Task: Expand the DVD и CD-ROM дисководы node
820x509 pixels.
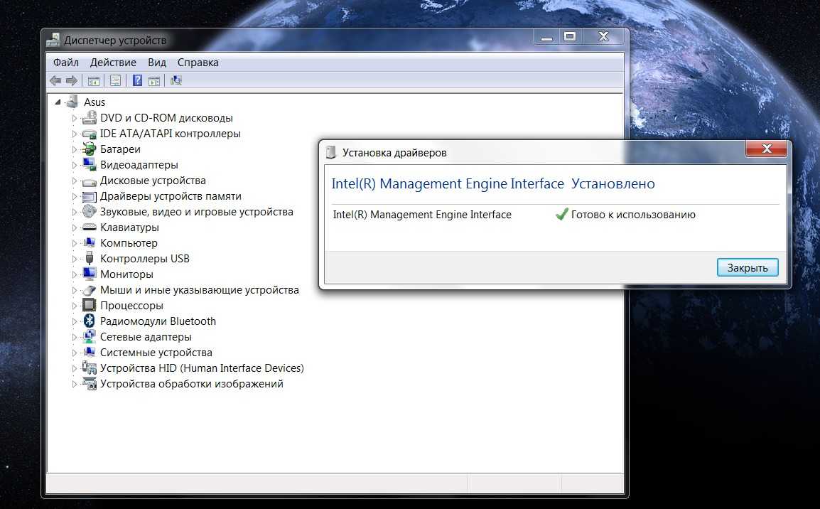Action: (75, 118)
